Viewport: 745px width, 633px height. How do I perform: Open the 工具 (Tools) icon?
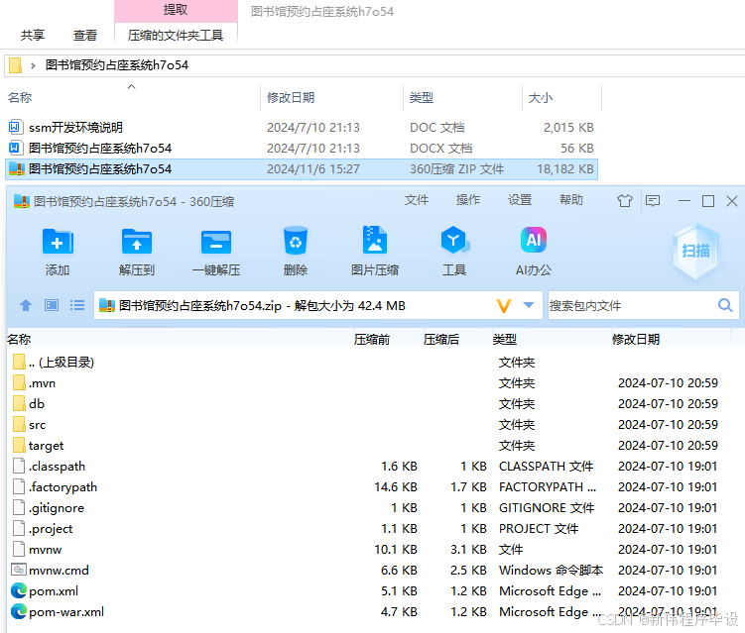(x=454, y=240)
